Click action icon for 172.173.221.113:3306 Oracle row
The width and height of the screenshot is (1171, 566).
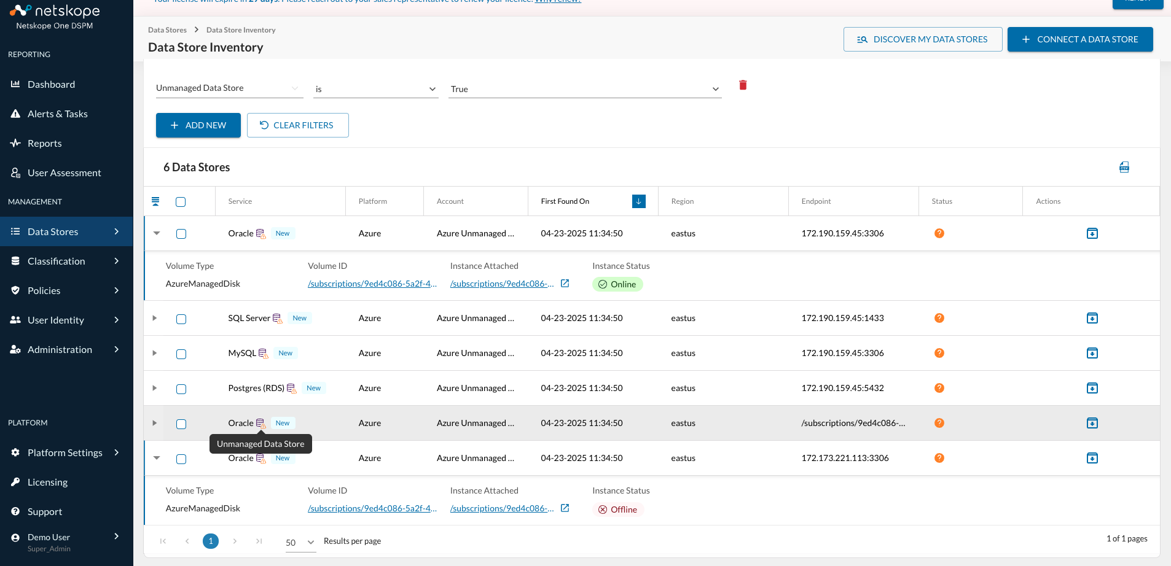pyautogui.click(x=1092, y=458)
